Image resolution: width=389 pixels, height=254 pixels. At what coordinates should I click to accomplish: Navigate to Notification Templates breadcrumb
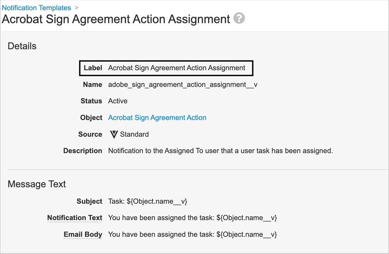point(36,8)
